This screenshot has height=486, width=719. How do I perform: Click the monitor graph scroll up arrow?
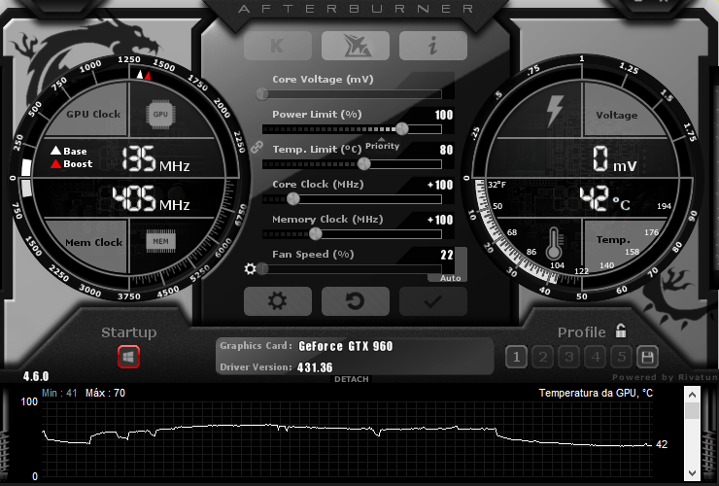692,395
